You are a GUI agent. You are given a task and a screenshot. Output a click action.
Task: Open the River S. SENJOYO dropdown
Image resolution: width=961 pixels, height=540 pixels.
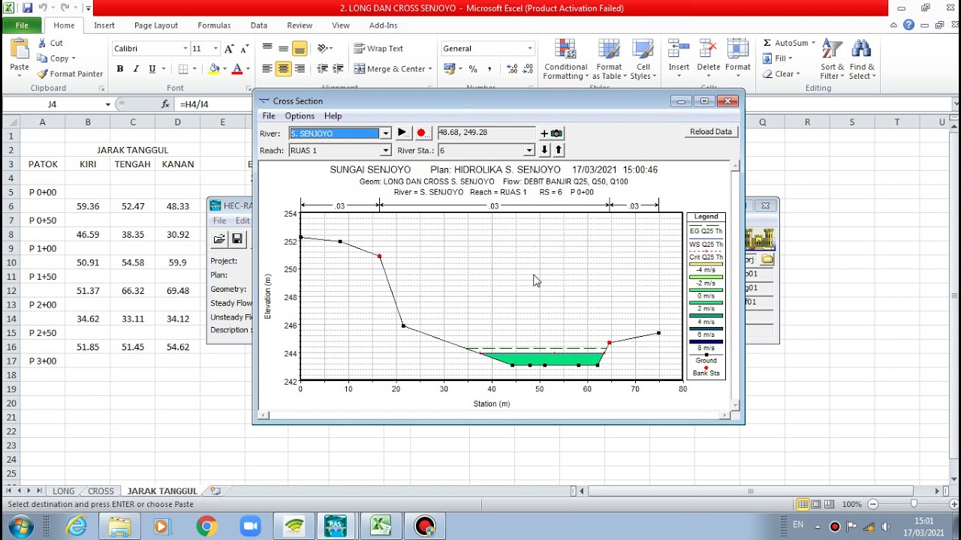(x=385, y=133)
